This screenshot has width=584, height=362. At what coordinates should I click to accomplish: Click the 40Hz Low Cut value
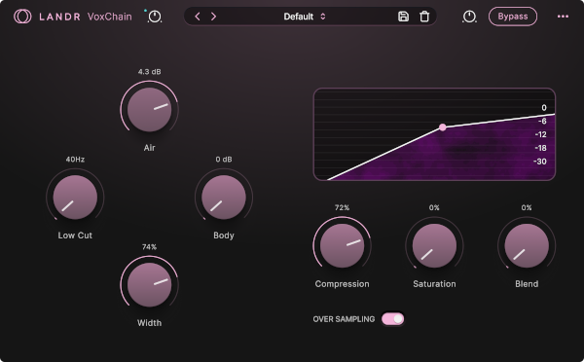click(75, 160)
